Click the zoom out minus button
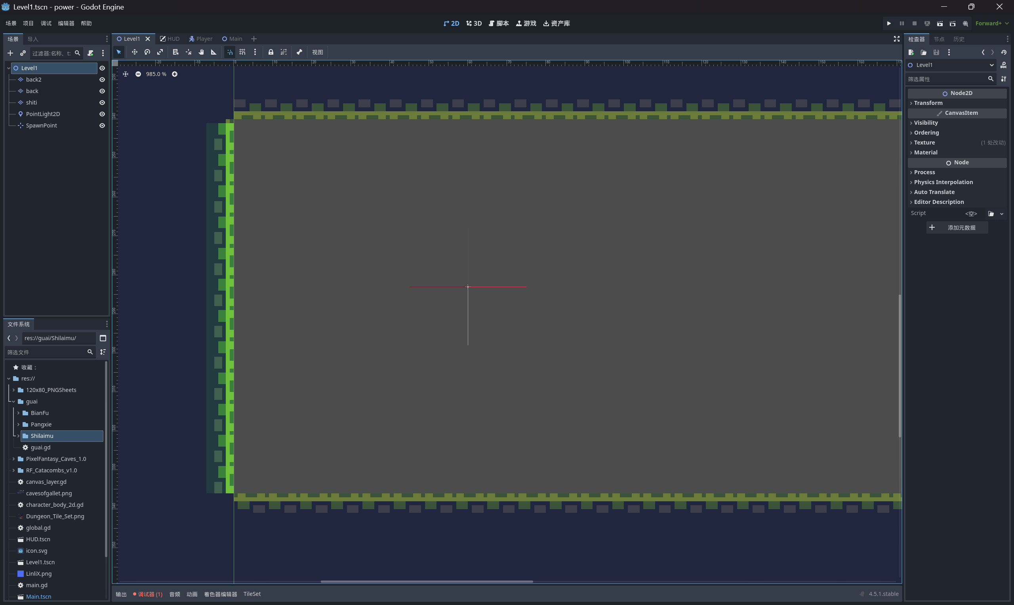Viewport: 1014px width, 605px height. (138, 74)
